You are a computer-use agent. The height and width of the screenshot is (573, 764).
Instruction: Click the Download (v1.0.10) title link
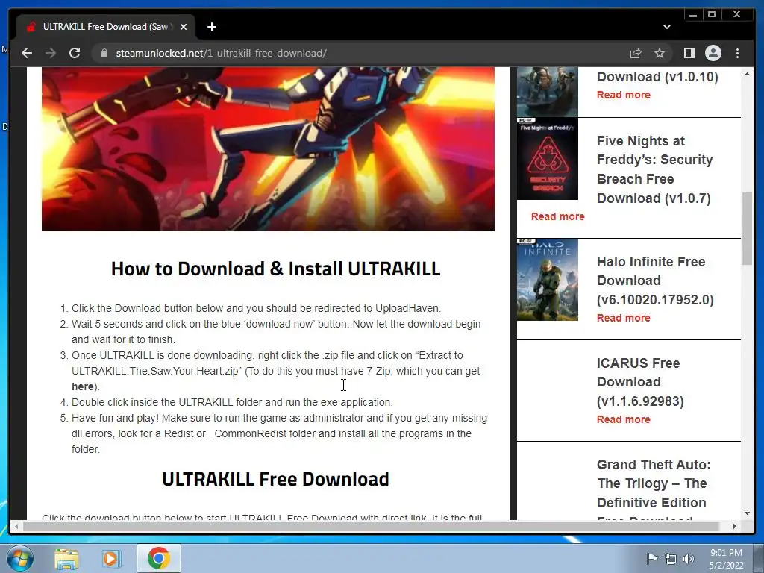point(657,77)
